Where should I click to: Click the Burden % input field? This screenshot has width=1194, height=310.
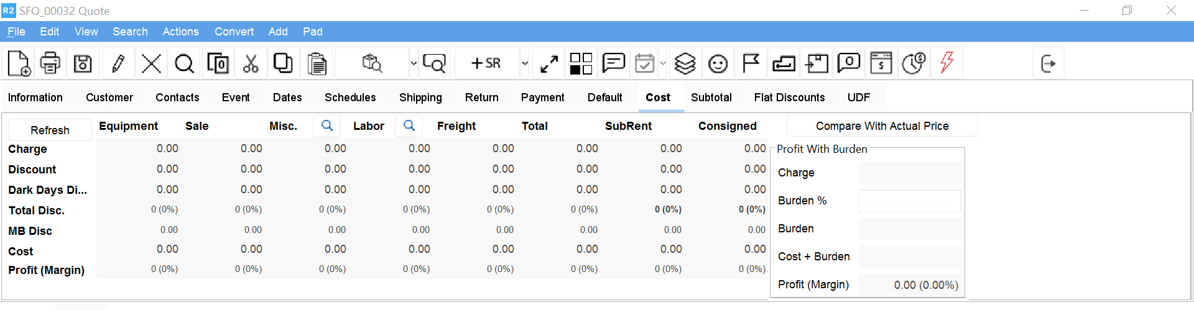910,201
